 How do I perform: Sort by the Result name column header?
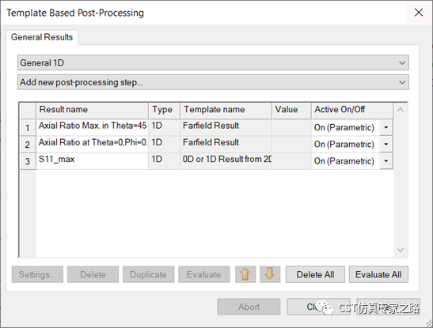[93, 111]
